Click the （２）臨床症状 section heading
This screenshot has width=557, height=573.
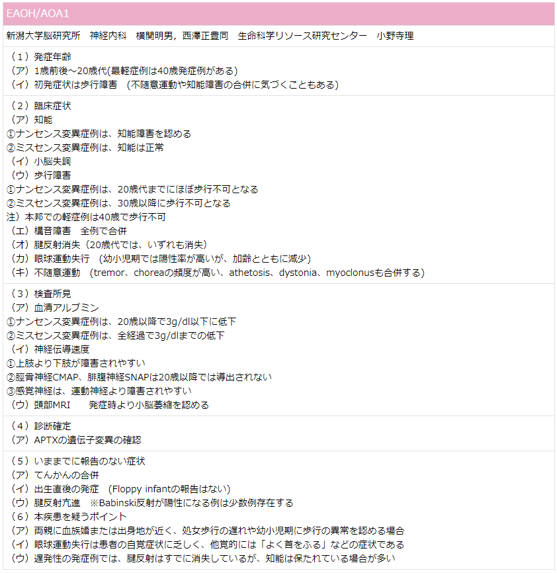pos(40,106)
